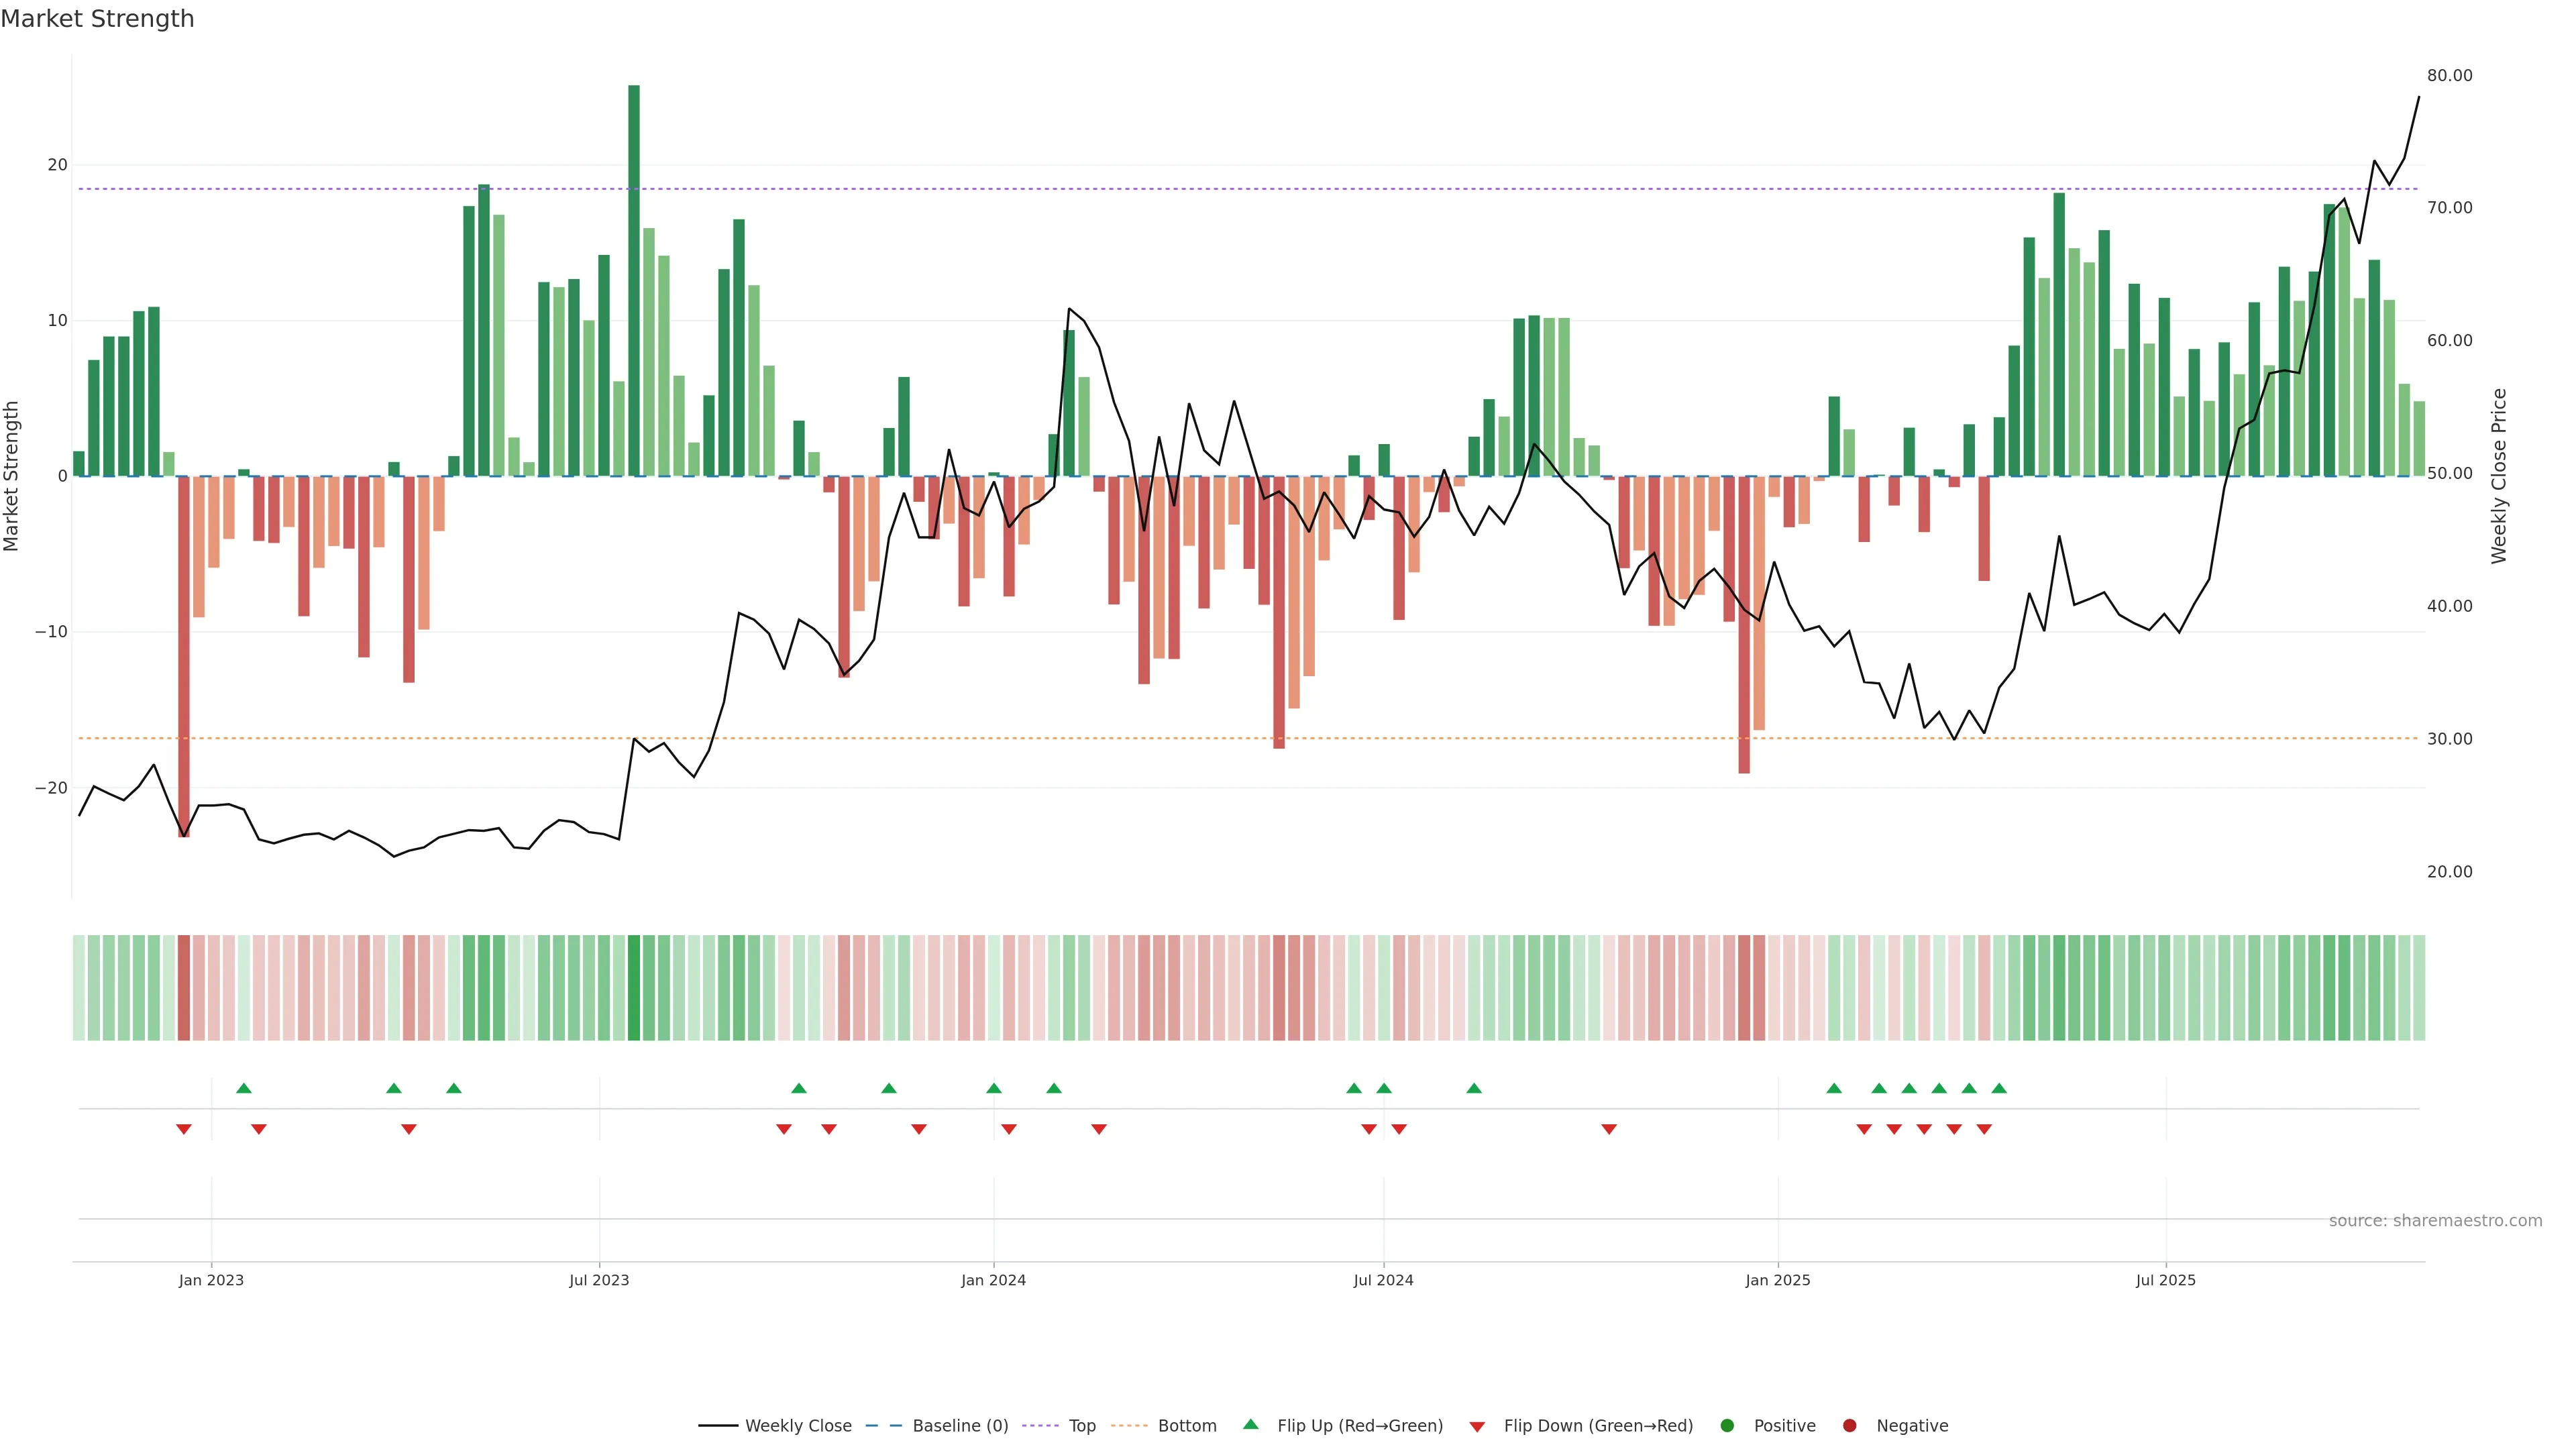
Task: Click the last green flip-up marker in 2025
Action: (1999, 1088)
